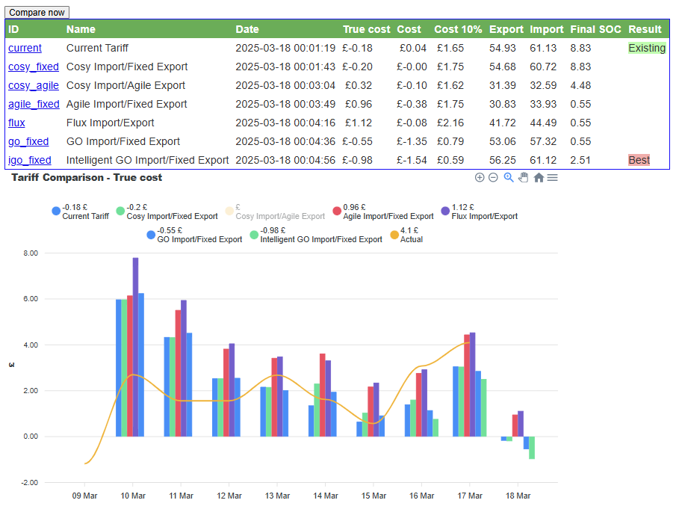Toggle Agile Import/Fixed Export legend series
This screenshot has width=682, height=515.
coord(383,212)
